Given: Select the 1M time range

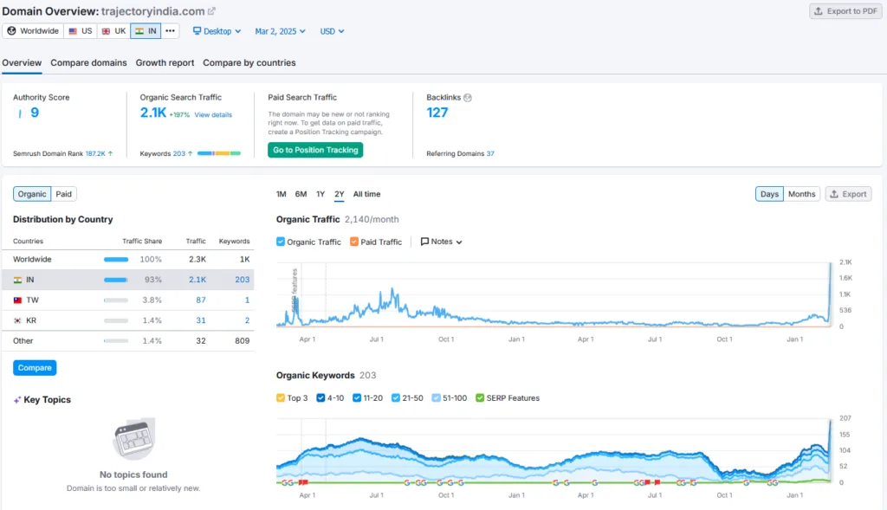Looking at the screenshot, I should pyautogui.click(x=282, y=194).
